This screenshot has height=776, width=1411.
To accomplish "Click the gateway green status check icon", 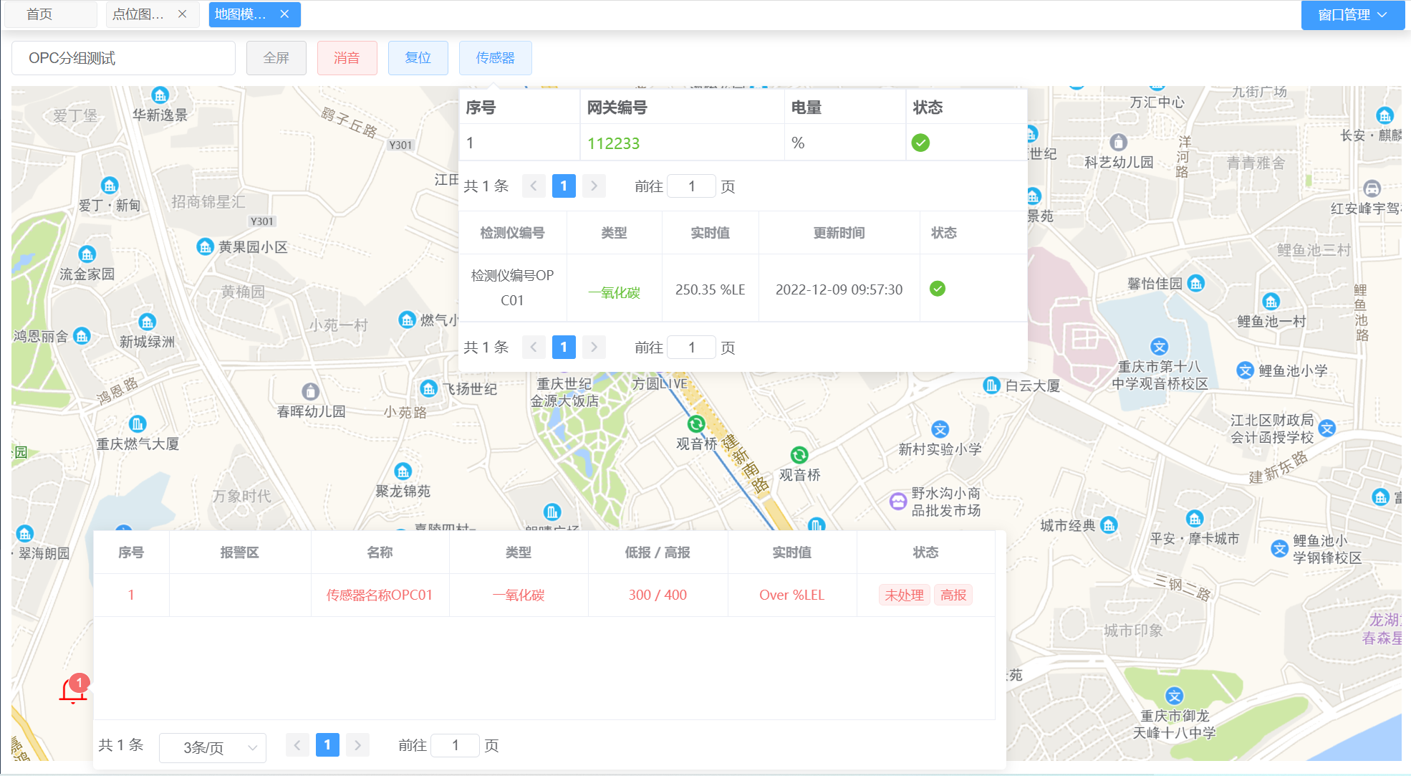I will click(x=920, y=143).
